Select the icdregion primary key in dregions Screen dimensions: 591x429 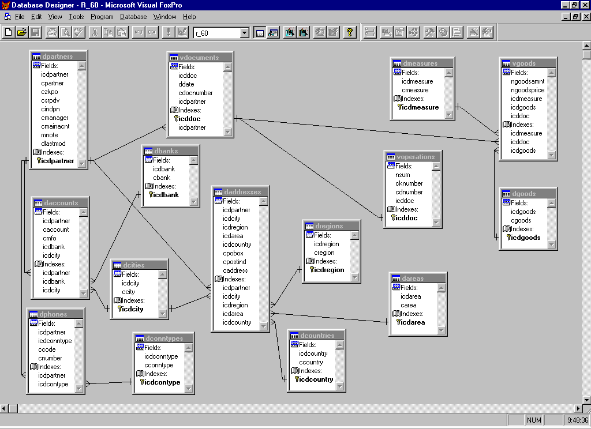pos(327,270)
